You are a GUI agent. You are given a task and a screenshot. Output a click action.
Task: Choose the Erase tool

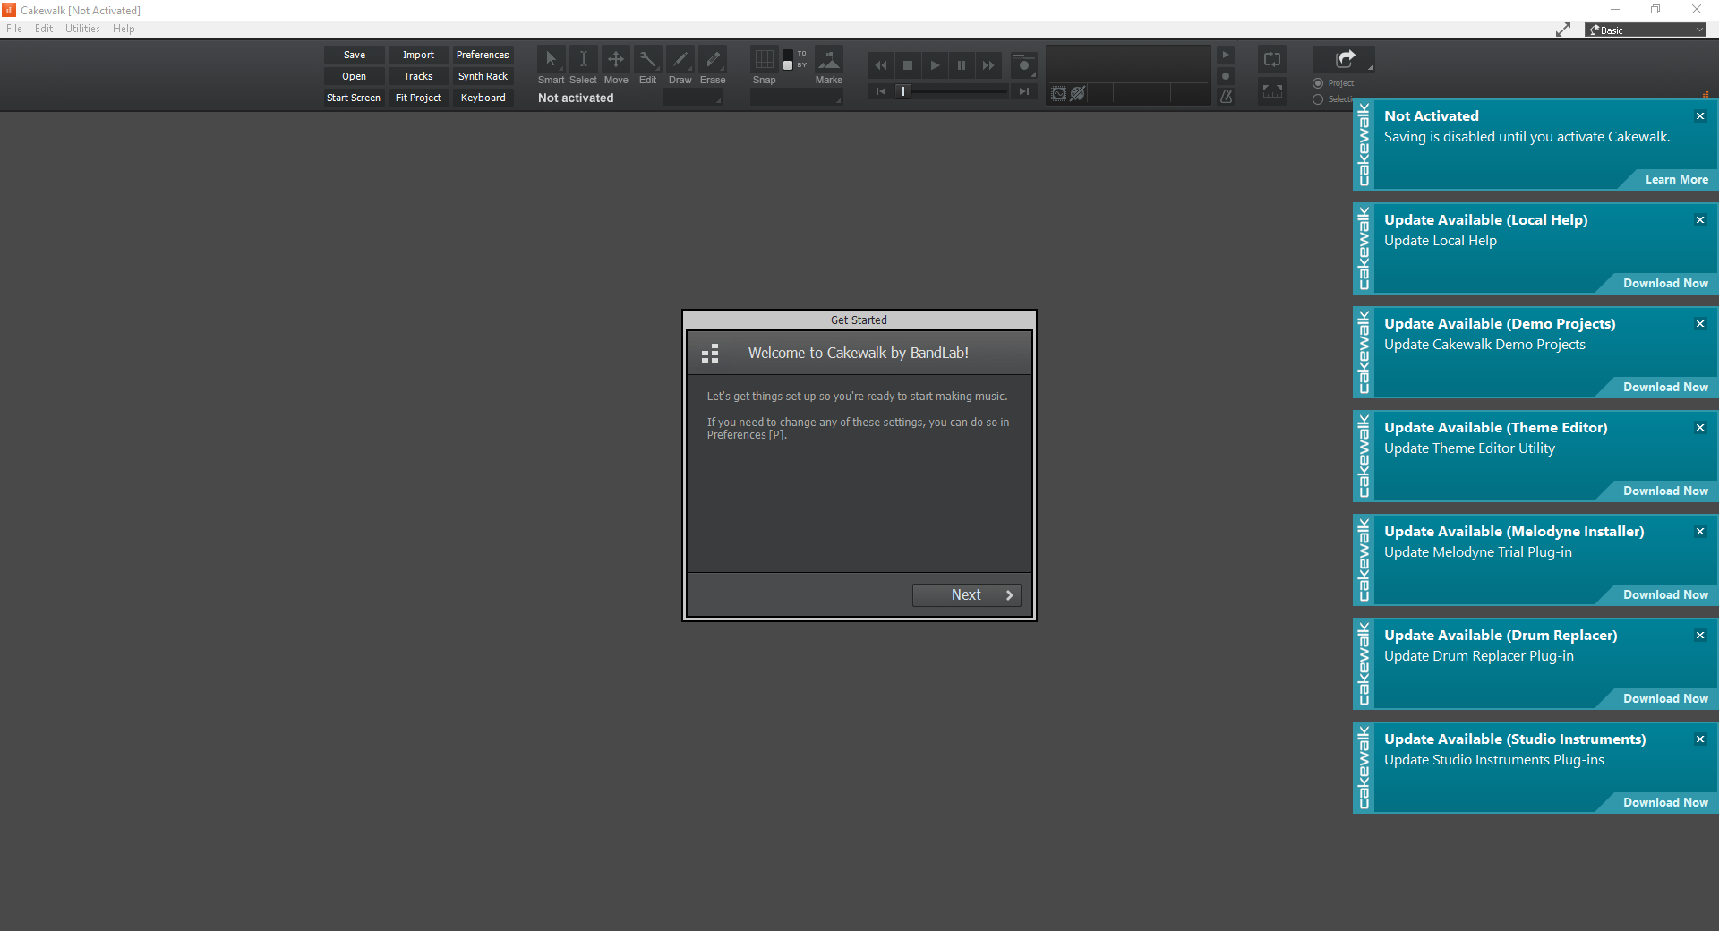coord(712,60)
